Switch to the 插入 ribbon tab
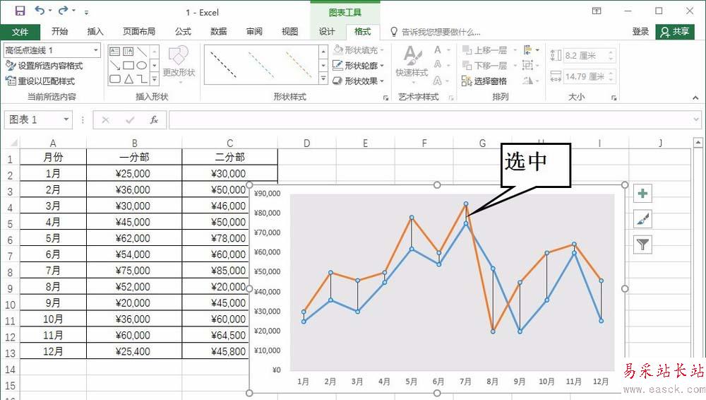 pos(95,31)
